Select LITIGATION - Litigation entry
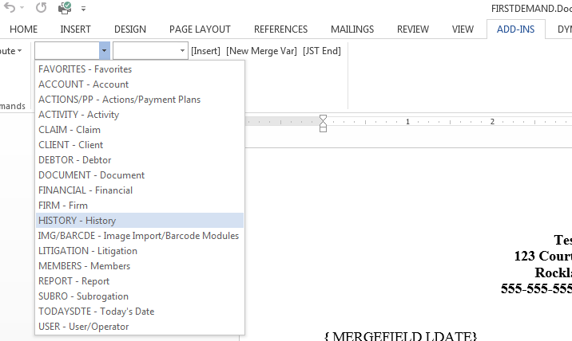 pos(88,251)
